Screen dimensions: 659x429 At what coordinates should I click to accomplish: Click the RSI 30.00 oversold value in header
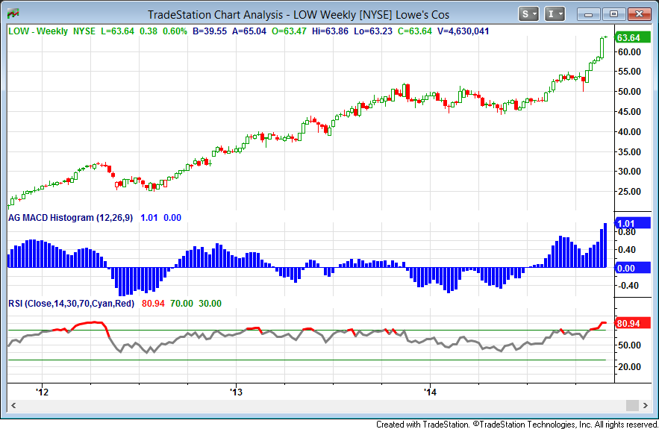[210, 304]
